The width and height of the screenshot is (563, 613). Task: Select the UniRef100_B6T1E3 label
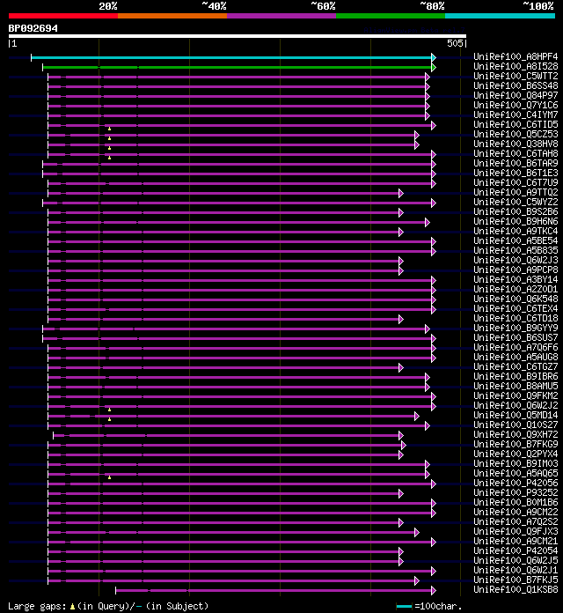[x=515, y=174]
